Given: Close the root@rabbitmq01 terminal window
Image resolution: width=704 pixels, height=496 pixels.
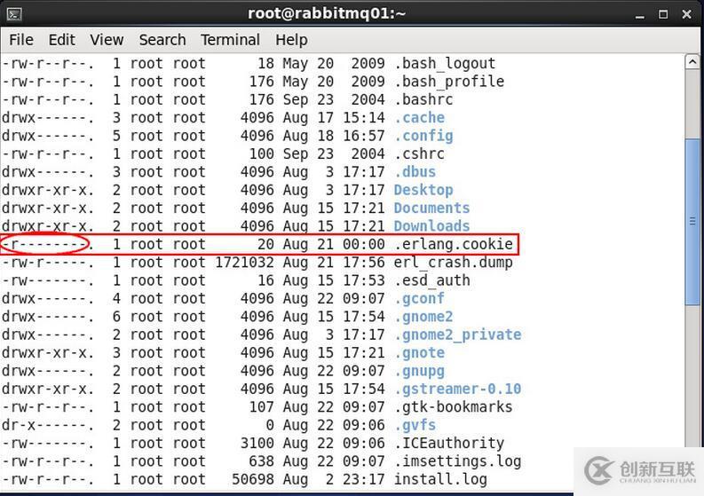Looking at the screenshot, I should (685, 13).
